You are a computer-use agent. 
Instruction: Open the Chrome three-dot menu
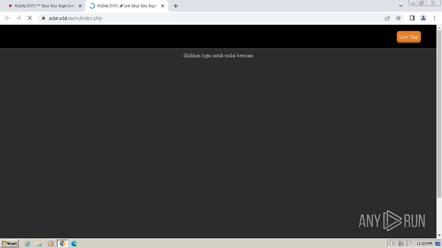tap(435, 18)
